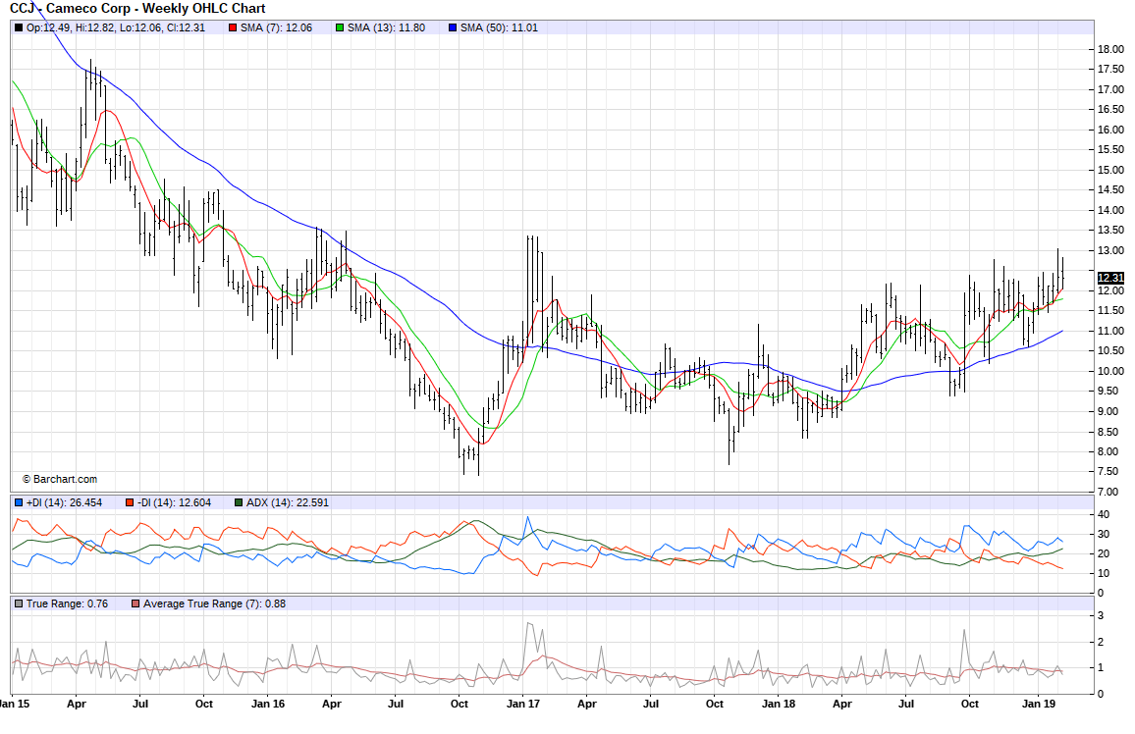Viewport: 1135px width, 734px height.
Task: Select the 12.31 current price marker
Action: click(x=1109, y=278)
